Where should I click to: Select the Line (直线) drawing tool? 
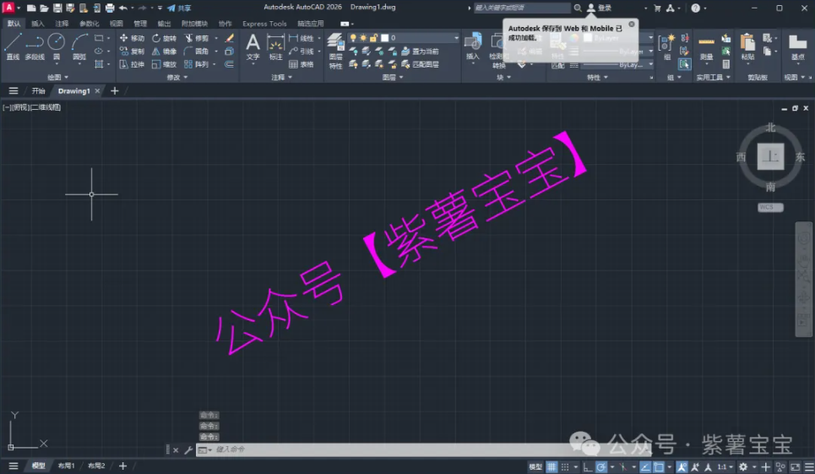pos(13,46)
